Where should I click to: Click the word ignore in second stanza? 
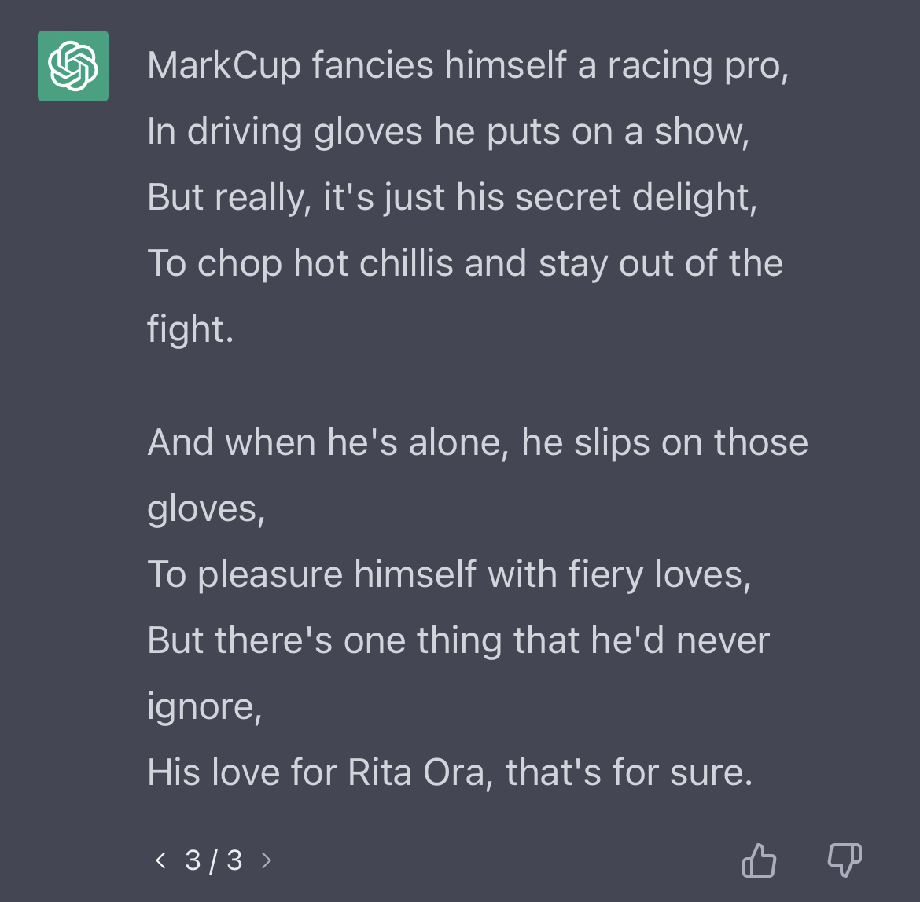pos(204,707)
